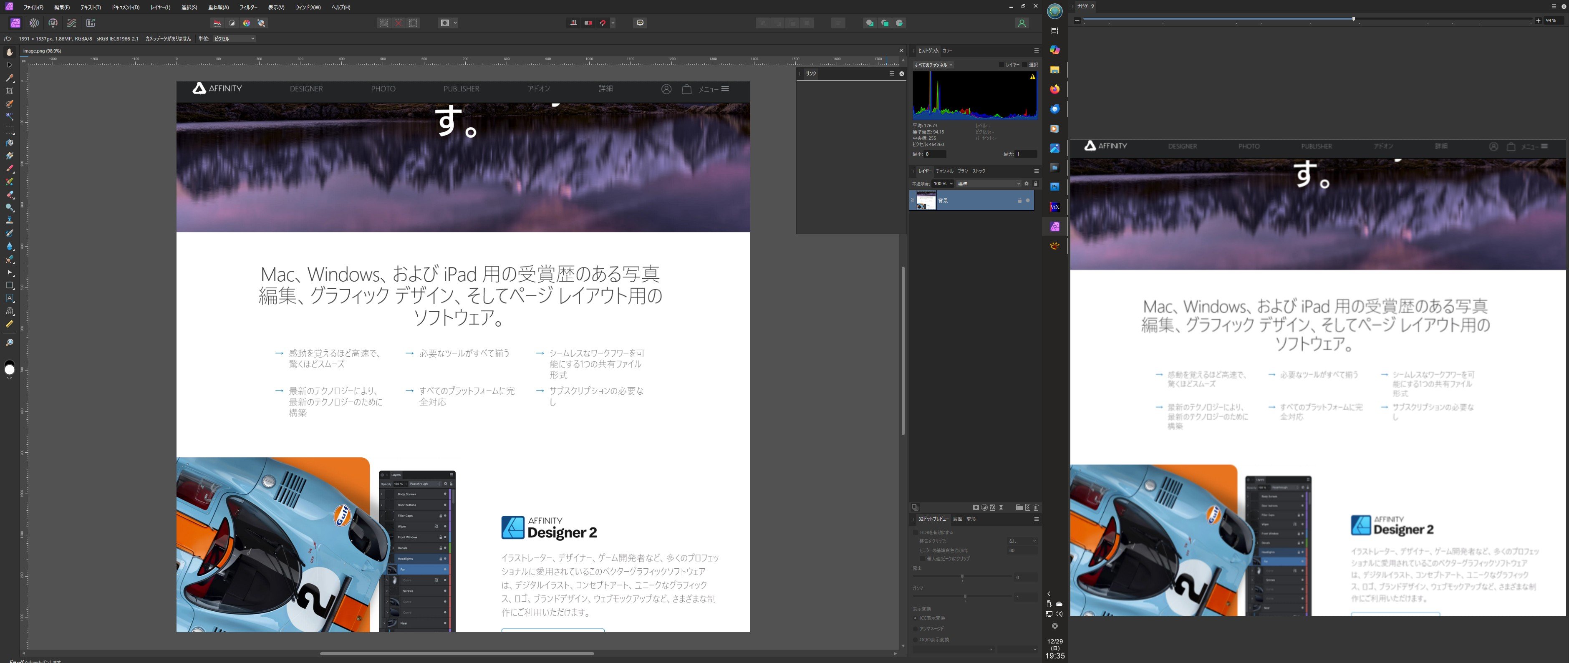Toggle visibility of the 背景 layer
Viewport: 1569px width, 663px height.
(x=1028, y=200)
